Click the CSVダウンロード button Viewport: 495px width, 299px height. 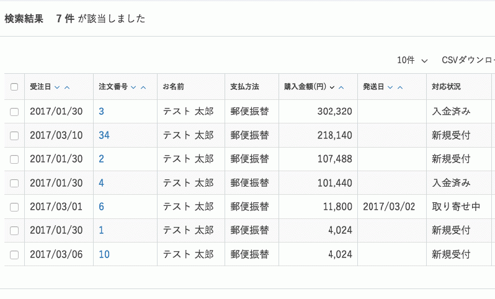tap(468, 60)
